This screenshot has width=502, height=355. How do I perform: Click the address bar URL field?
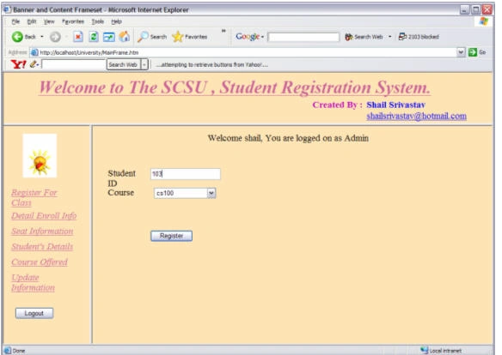coord(243,52)
